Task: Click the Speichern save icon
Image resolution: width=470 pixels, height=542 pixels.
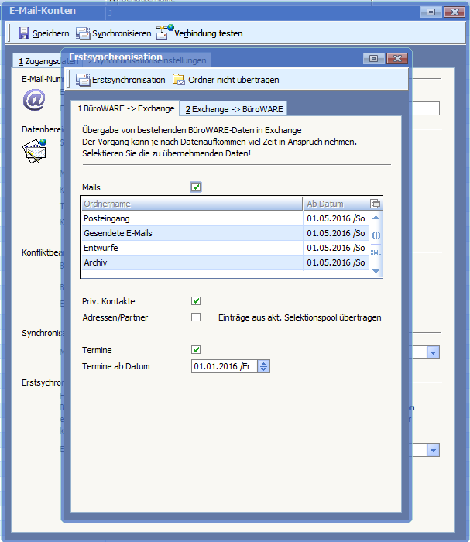Action: [24, 33]
